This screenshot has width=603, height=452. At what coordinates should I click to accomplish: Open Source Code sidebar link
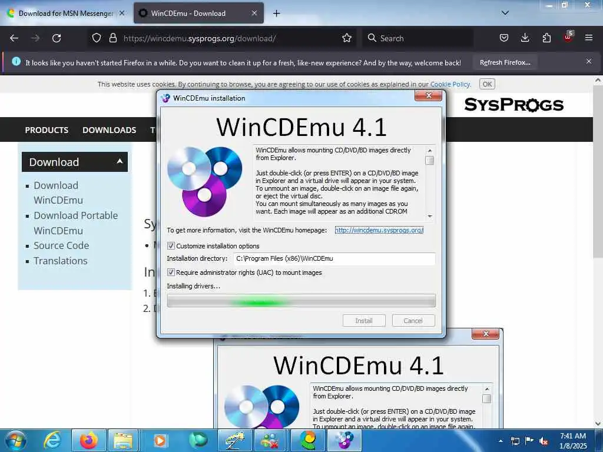(x=61, y=245)
